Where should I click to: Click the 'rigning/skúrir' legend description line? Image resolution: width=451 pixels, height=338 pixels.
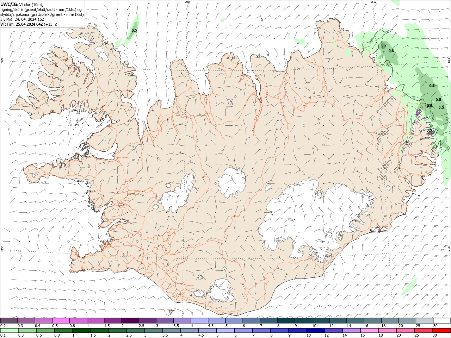tap(42, 10)
